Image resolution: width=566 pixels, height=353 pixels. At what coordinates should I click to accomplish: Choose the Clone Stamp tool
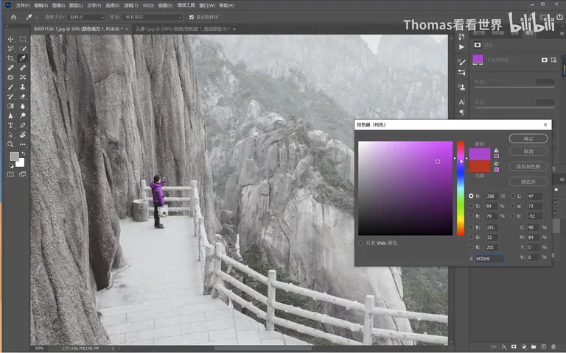23,87
